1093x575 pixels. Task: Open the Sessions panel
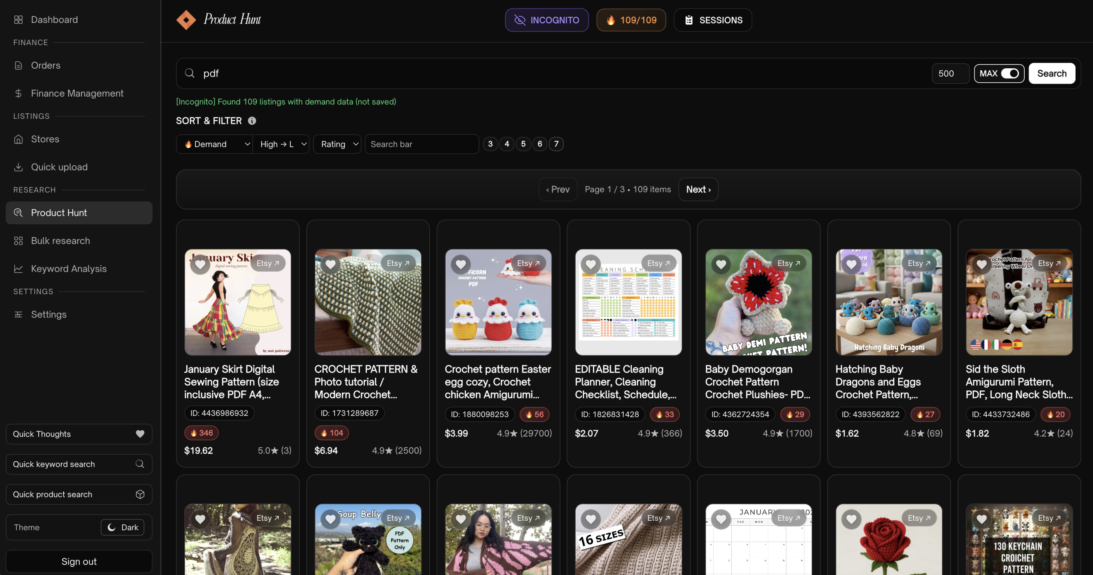pos(712,19)
